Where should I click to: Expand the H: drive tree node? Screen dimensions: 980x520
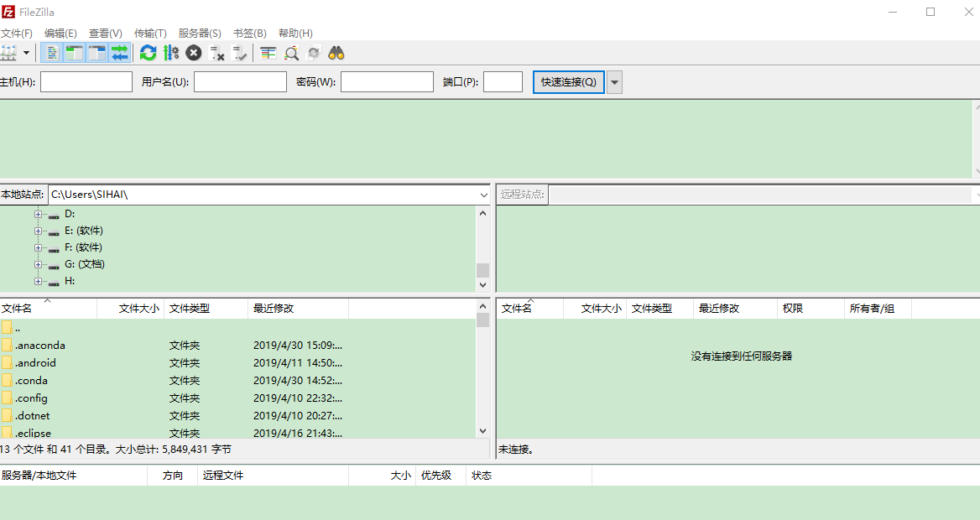point(38,281)
